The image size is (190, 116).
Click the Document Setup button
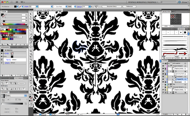coord(111,6)
